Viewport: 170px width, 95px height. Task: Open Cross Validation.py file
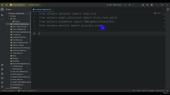[19, 29]
